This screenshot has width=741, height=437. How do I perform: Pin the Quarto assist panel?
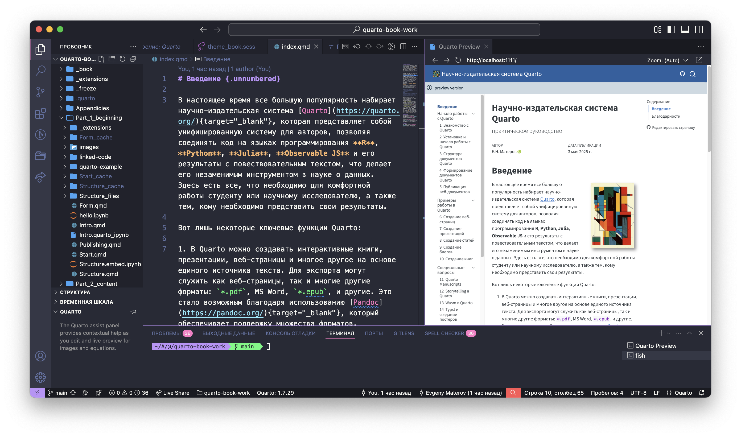133,312
